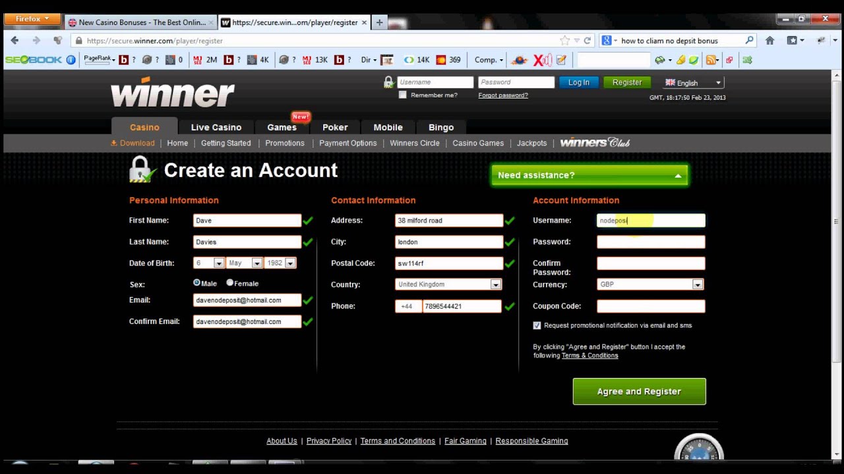Viewport: 844px width, 474px height.
Task: Click the notepad pencil toolbar icon
Action: pyautogui.click(x=561, y=60)
